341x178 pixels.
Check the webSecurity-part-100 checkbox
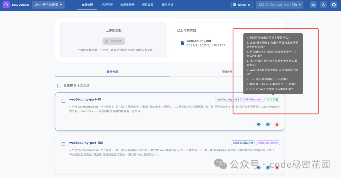coord(63,144)
